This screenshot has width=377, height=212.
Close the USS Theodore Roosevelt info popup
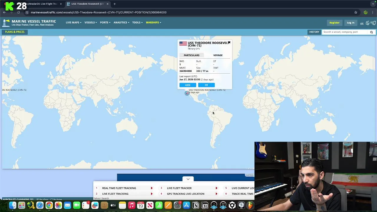point(229,43)
